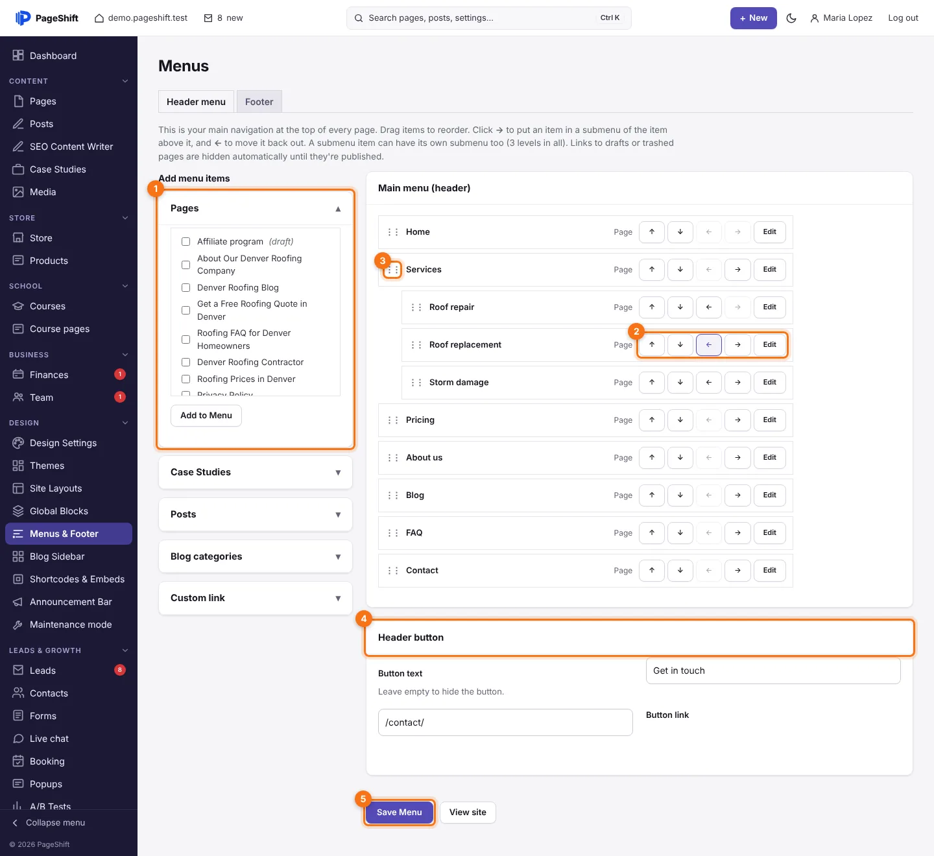Click the PageShift logo icon
The height and width of the screenshot is (856, 934).
pos(23,18)
